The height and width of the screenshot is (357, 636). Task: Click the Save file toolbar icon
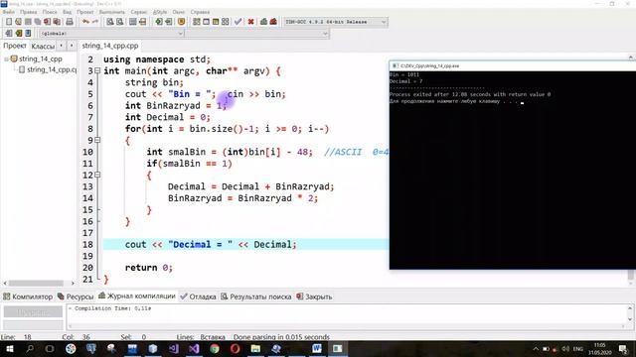click(x=28, y=22)
